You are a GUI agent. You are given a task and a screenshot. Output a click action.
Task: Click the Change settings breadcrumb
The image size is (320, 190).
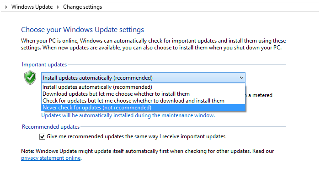(82, 7)
